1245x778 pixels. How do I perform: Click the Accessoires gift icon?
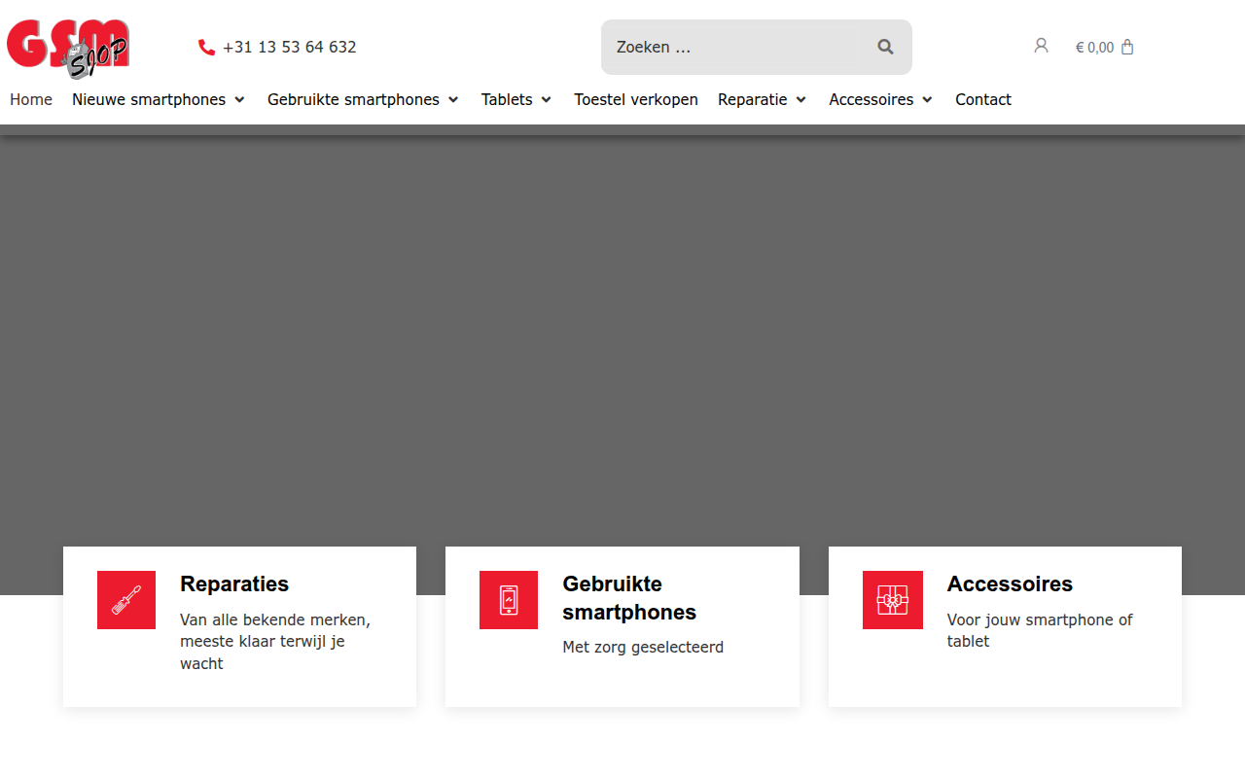(893, 600)
